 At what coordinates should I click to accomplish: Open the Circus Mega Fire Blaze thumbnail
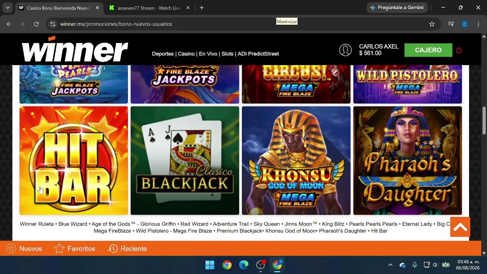(296, 84)
